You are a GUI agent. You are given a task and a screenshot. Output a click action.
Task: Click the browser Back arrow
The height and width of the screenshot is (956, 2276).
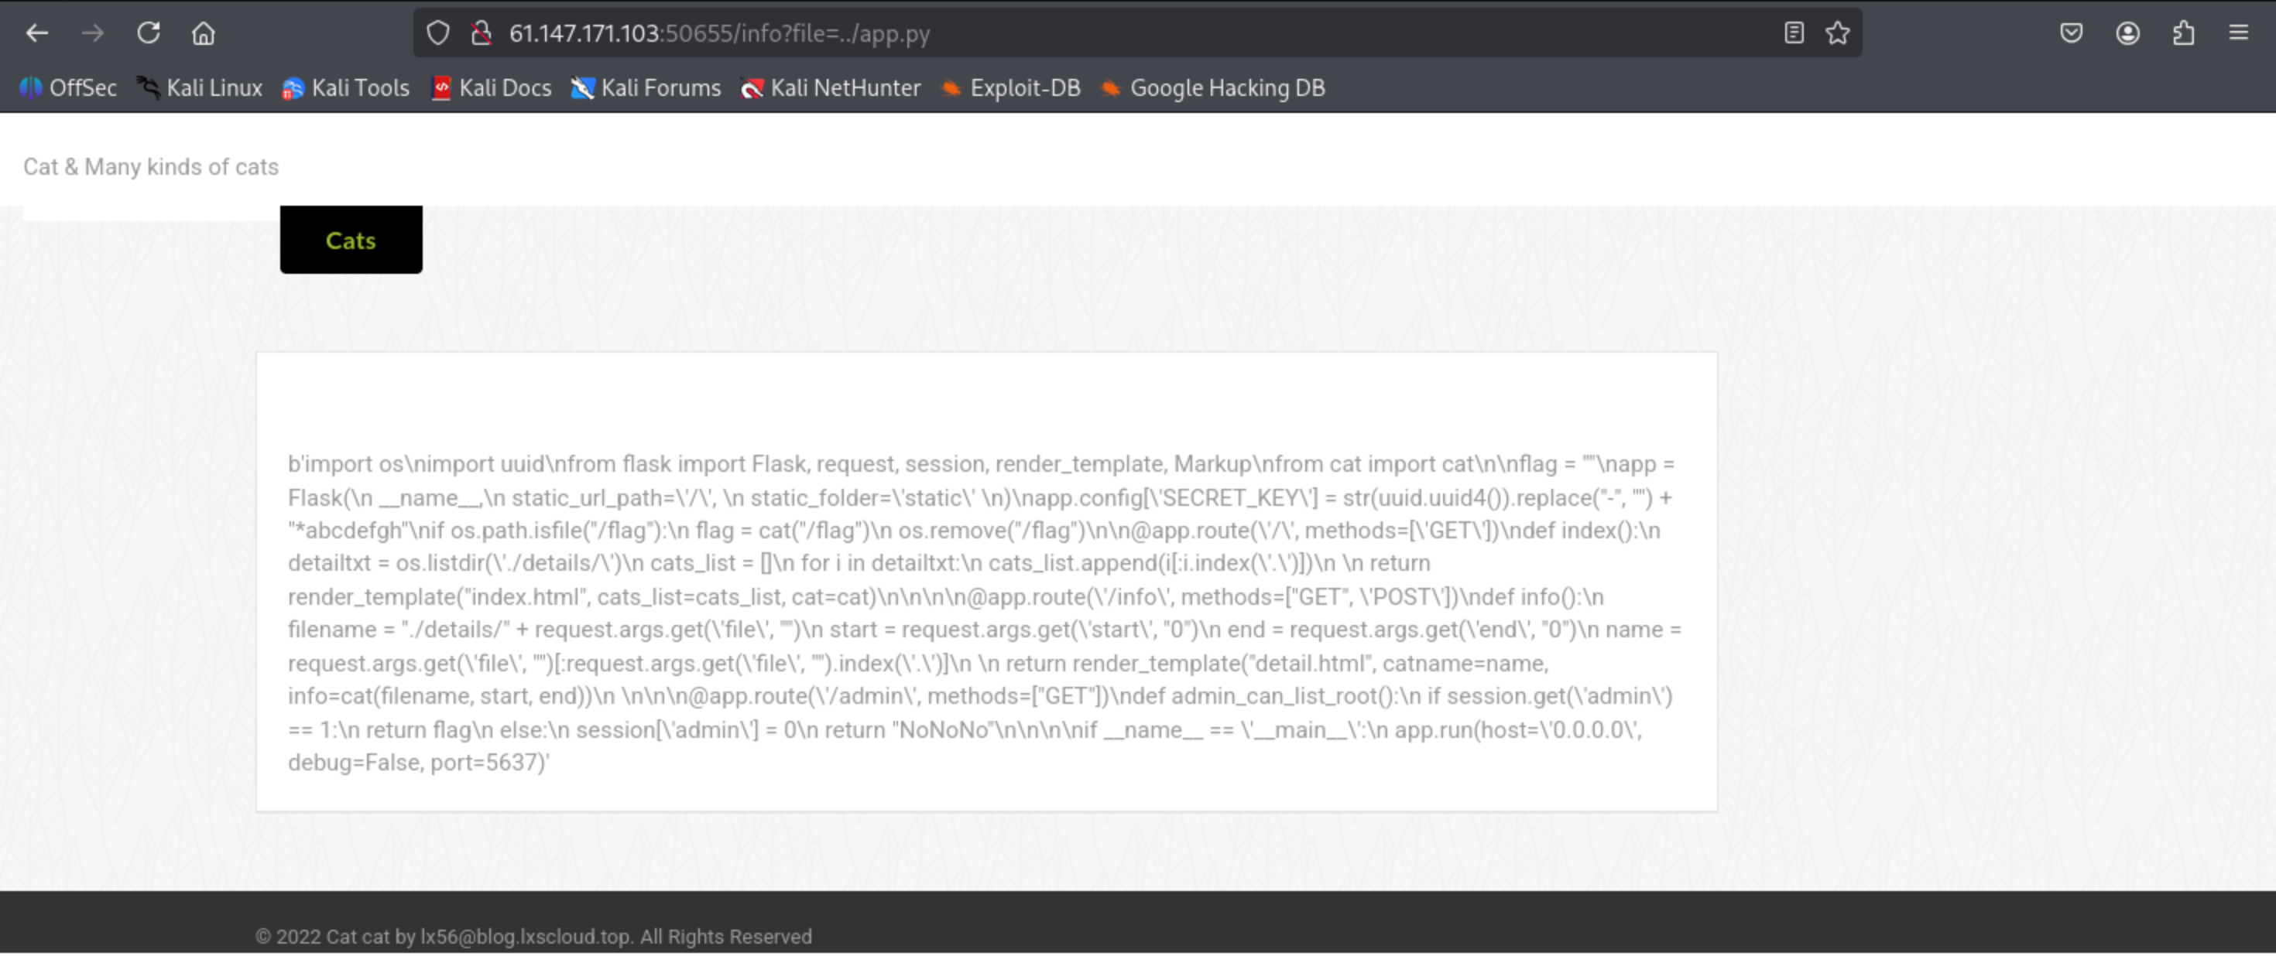(36, 33)
